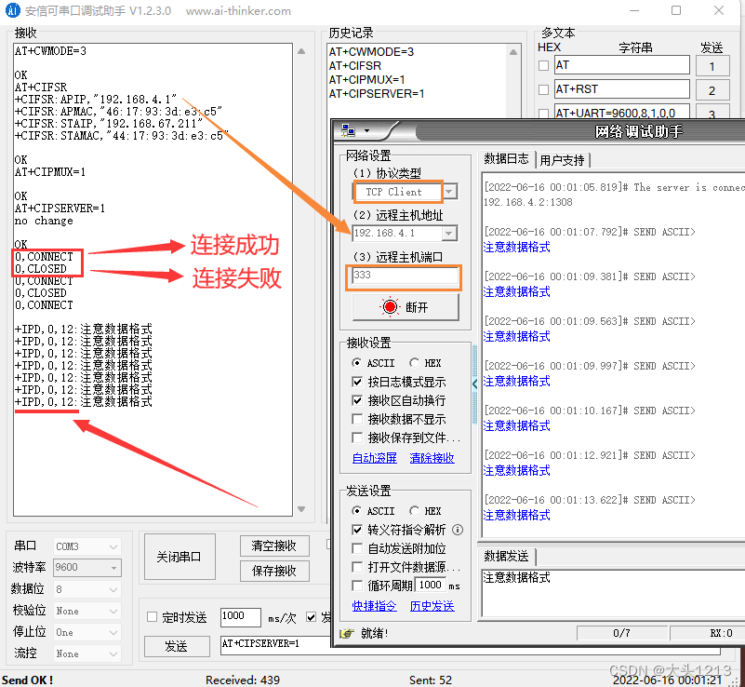Click the remote host port 333 field
745x687 pixels.
406,276
